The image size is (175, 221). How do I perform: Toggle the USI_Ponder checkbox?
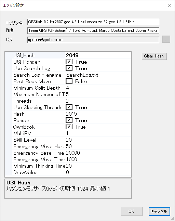[69, 62]
